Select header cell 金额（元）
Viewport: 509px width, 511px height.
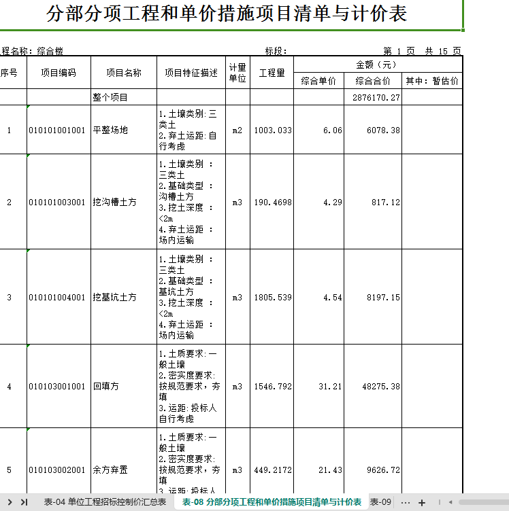(x=378, y=64)
